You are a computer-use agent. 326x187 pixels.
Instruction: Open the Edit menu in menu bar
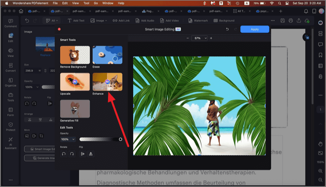(65, 3)
